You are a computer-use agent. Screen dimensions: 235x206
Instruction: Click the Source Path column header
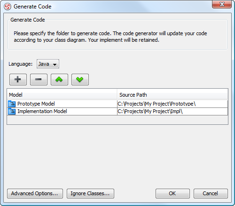(x=172, y=95)
